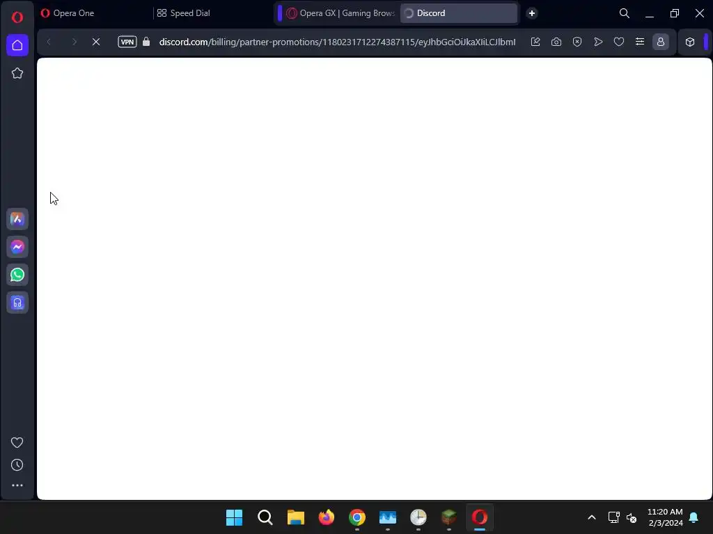Open Windows taskbar search
Image resolution: width=713 pixels, height=534 pixels.
[265, 517]
